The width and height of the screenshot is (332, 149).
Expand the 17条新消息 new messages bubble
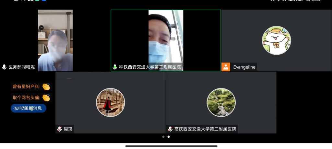29,108
